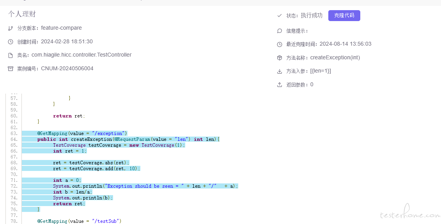Viewport: 441px width, 224px height.
Task: Click method parameter value [{len=1}]
Action: coord(321,71)
